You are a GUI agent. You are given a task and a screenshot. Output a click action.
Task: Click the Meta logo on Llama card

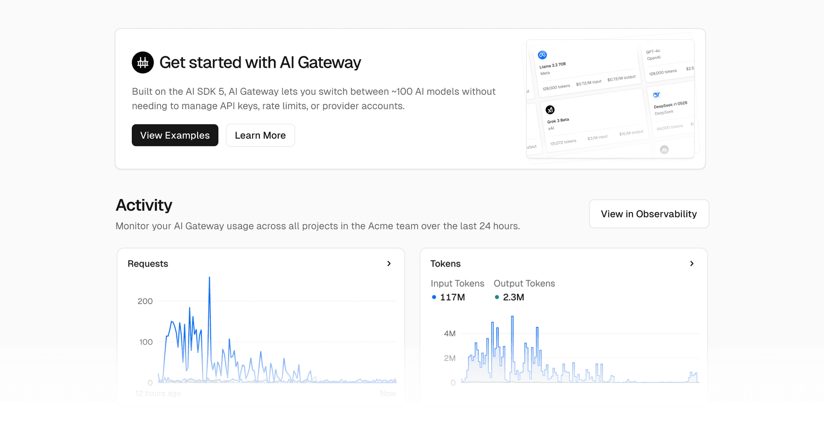[x=542, y=55]
